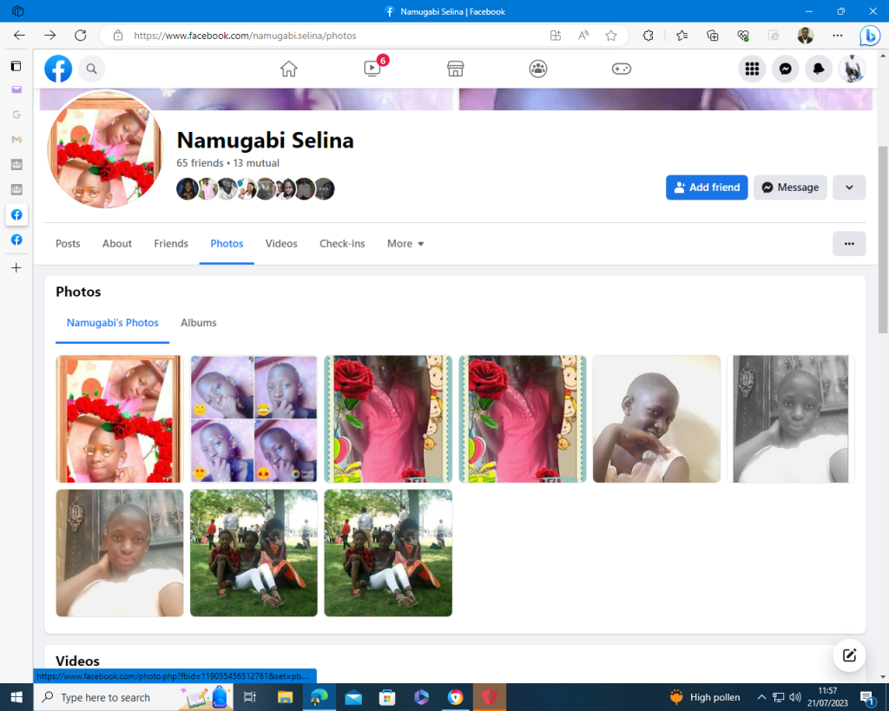
Task: Open the About tab
Action: point(117,244)
